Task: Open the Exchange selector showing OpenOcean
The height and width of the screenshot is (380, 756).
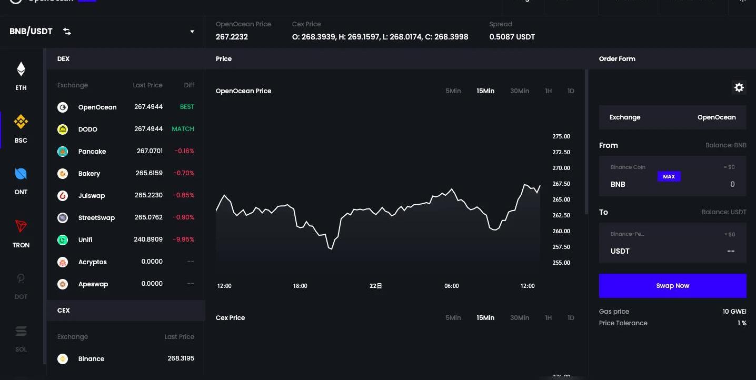Action: [x=672, y=117]
